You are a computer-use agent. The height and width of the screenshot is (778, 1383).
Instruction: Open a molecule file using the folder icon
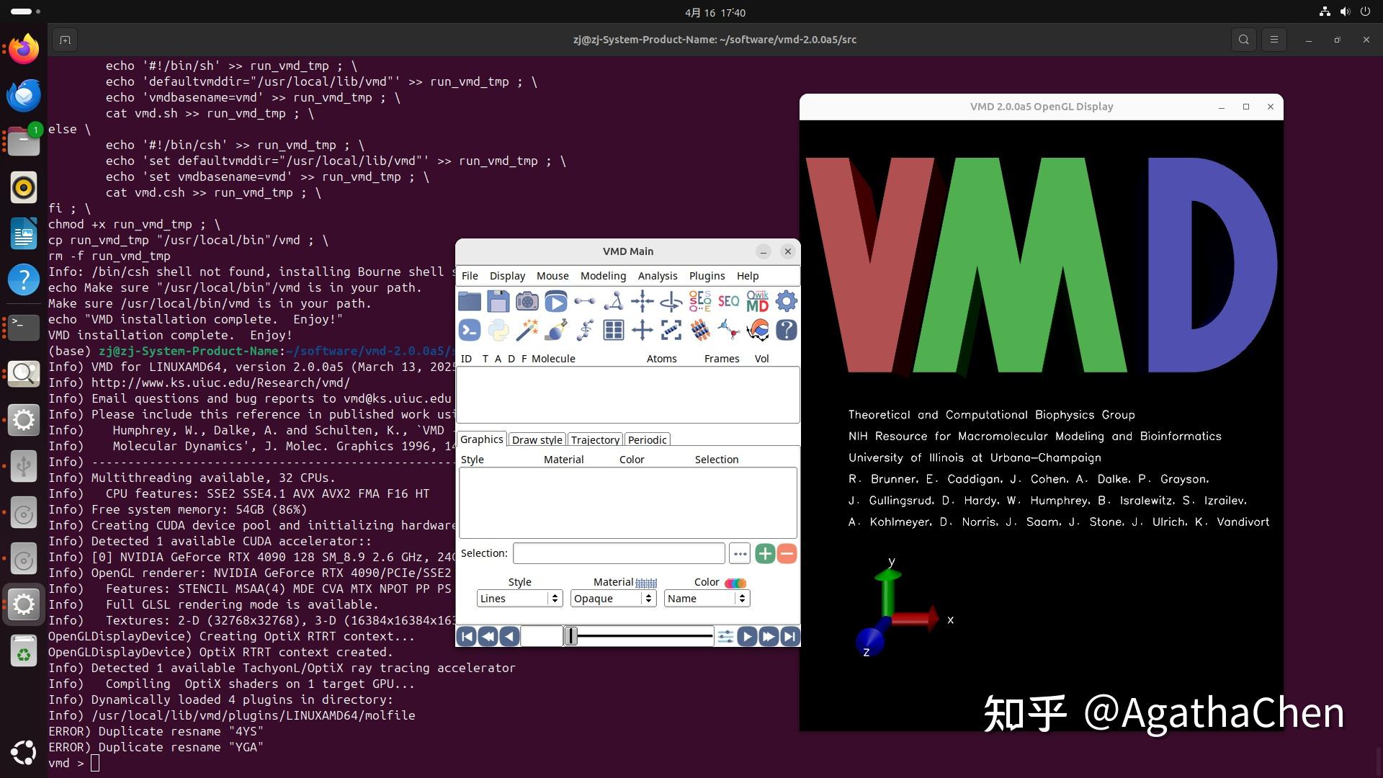469,301
